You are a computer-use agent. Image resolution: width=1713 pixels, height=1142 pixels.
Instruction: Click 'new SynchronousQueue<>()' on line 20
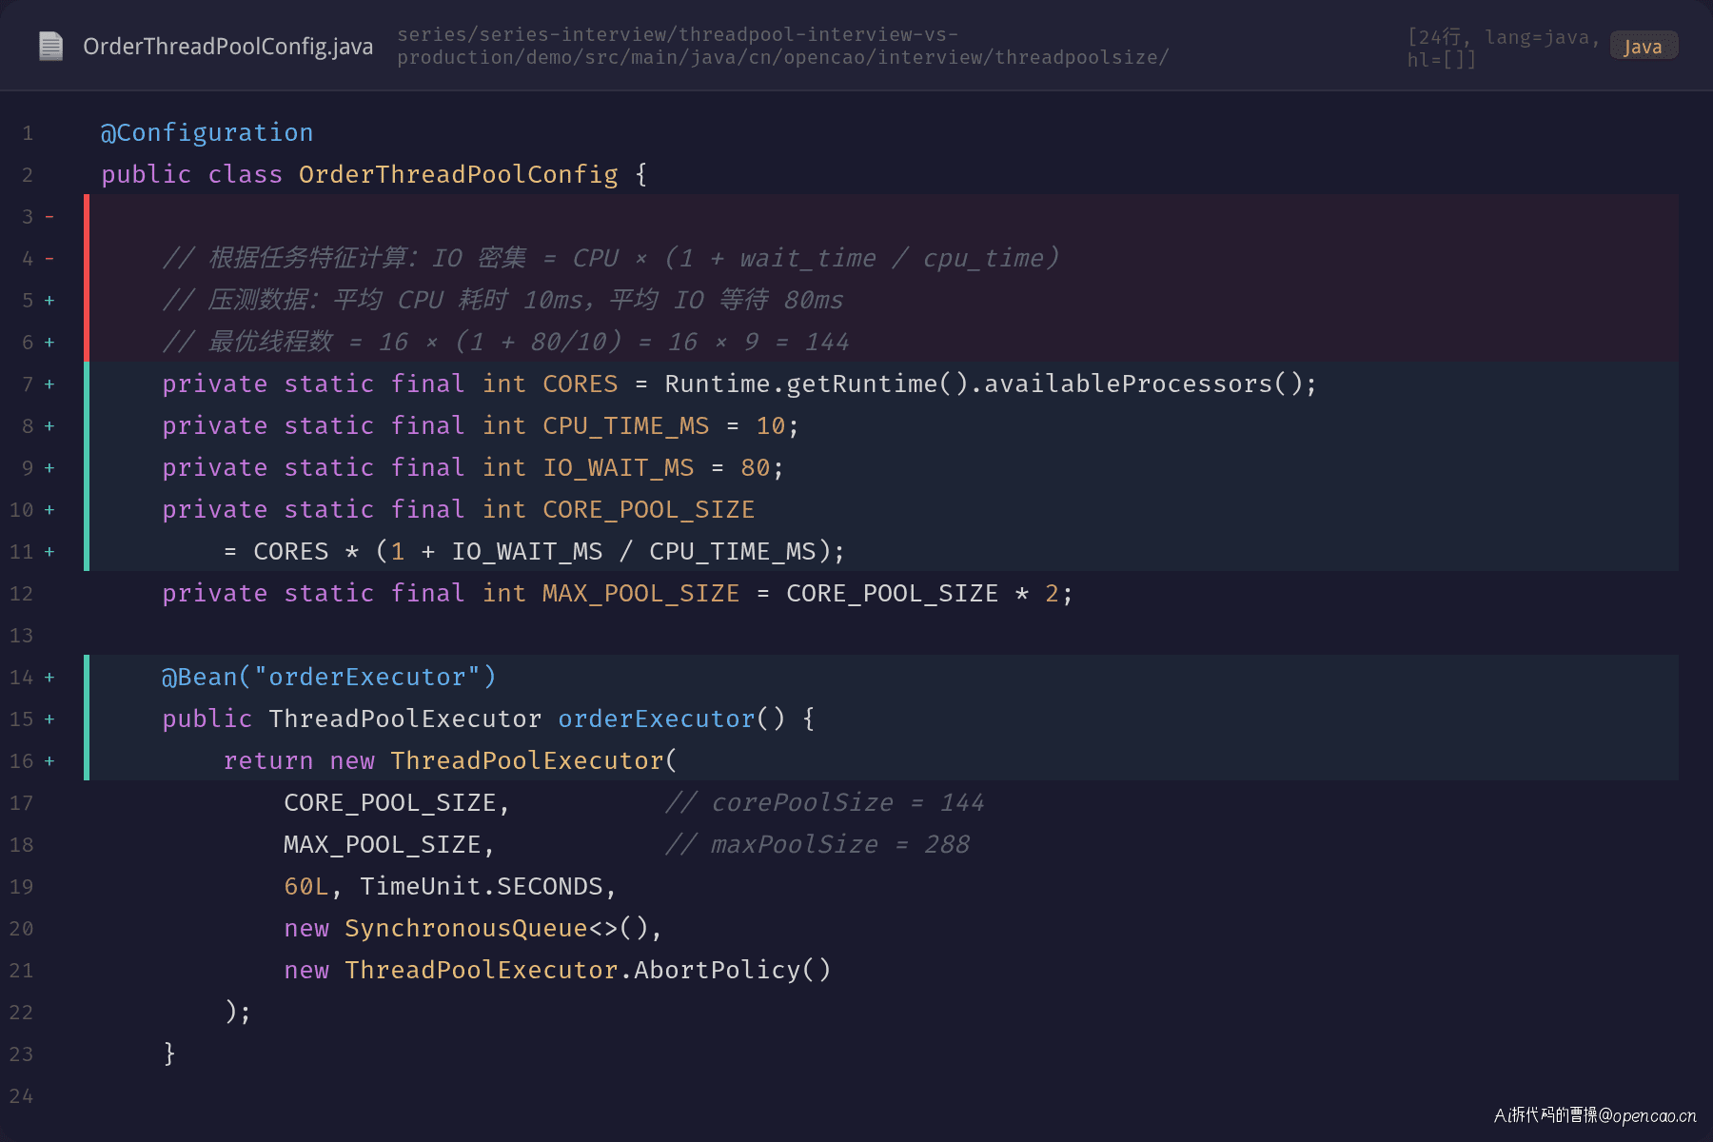click(466, 928)
